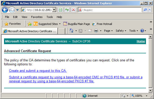This screenshot has width=154, height=99.
Task: Click the Print printer icon
Action: pyautogui.click(x=96, y=31)
